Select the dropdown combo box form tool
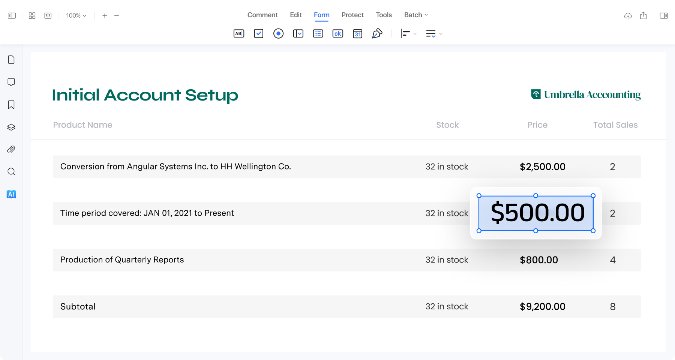The width and height of the screenshot is (675, 360). point(298,34)
